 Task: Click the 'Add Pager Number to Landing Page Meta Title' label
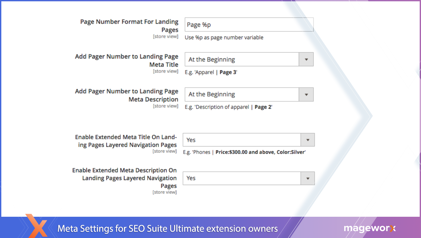pos(127,60)
